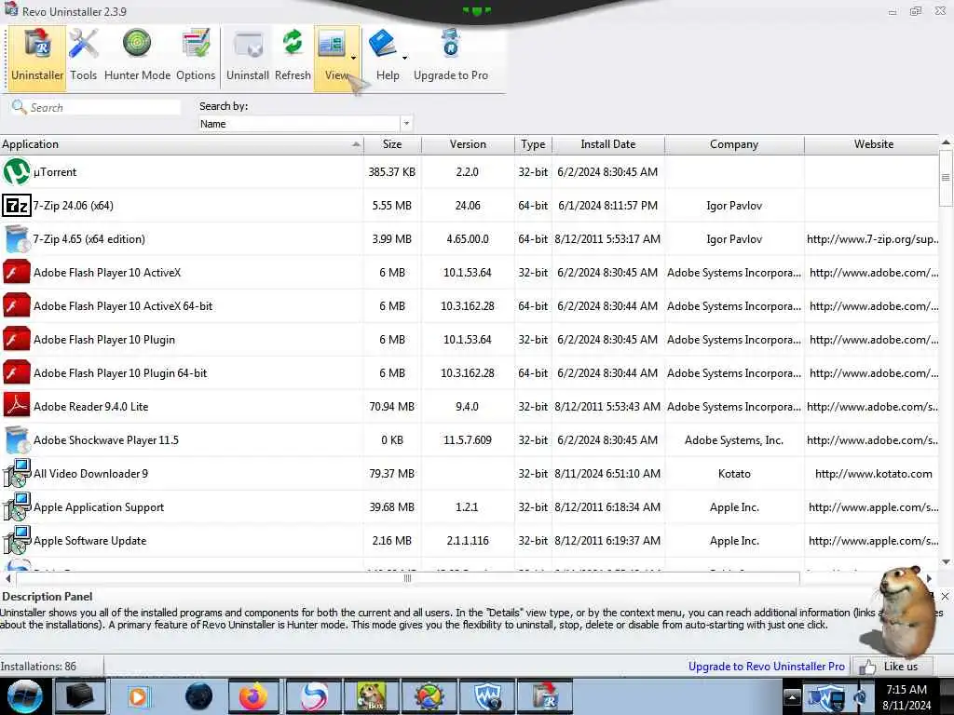Select the All Video Downloader 9 icon
The image size is (954, 715).
17,474
